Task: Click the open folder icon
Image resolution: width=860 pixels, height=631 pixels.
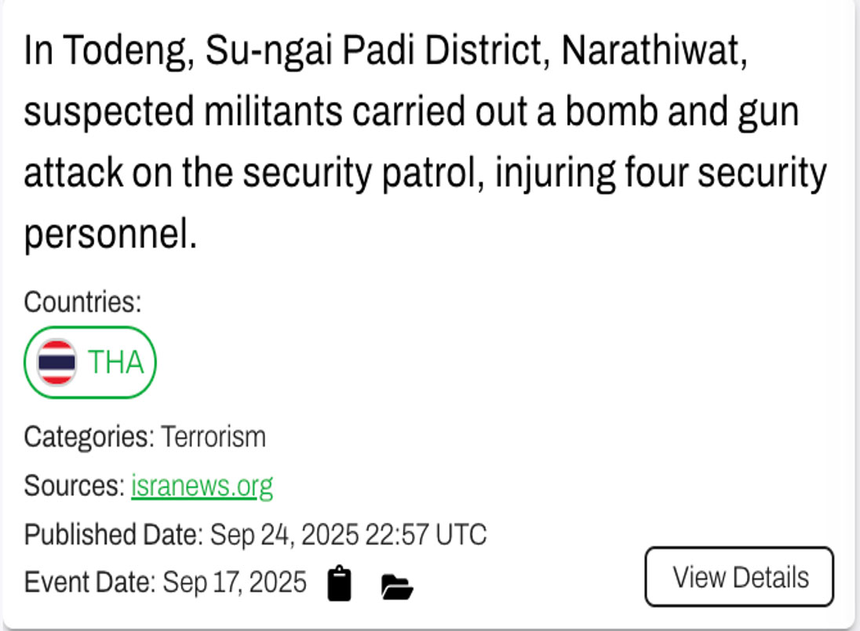Action: (x=397, y=585)
